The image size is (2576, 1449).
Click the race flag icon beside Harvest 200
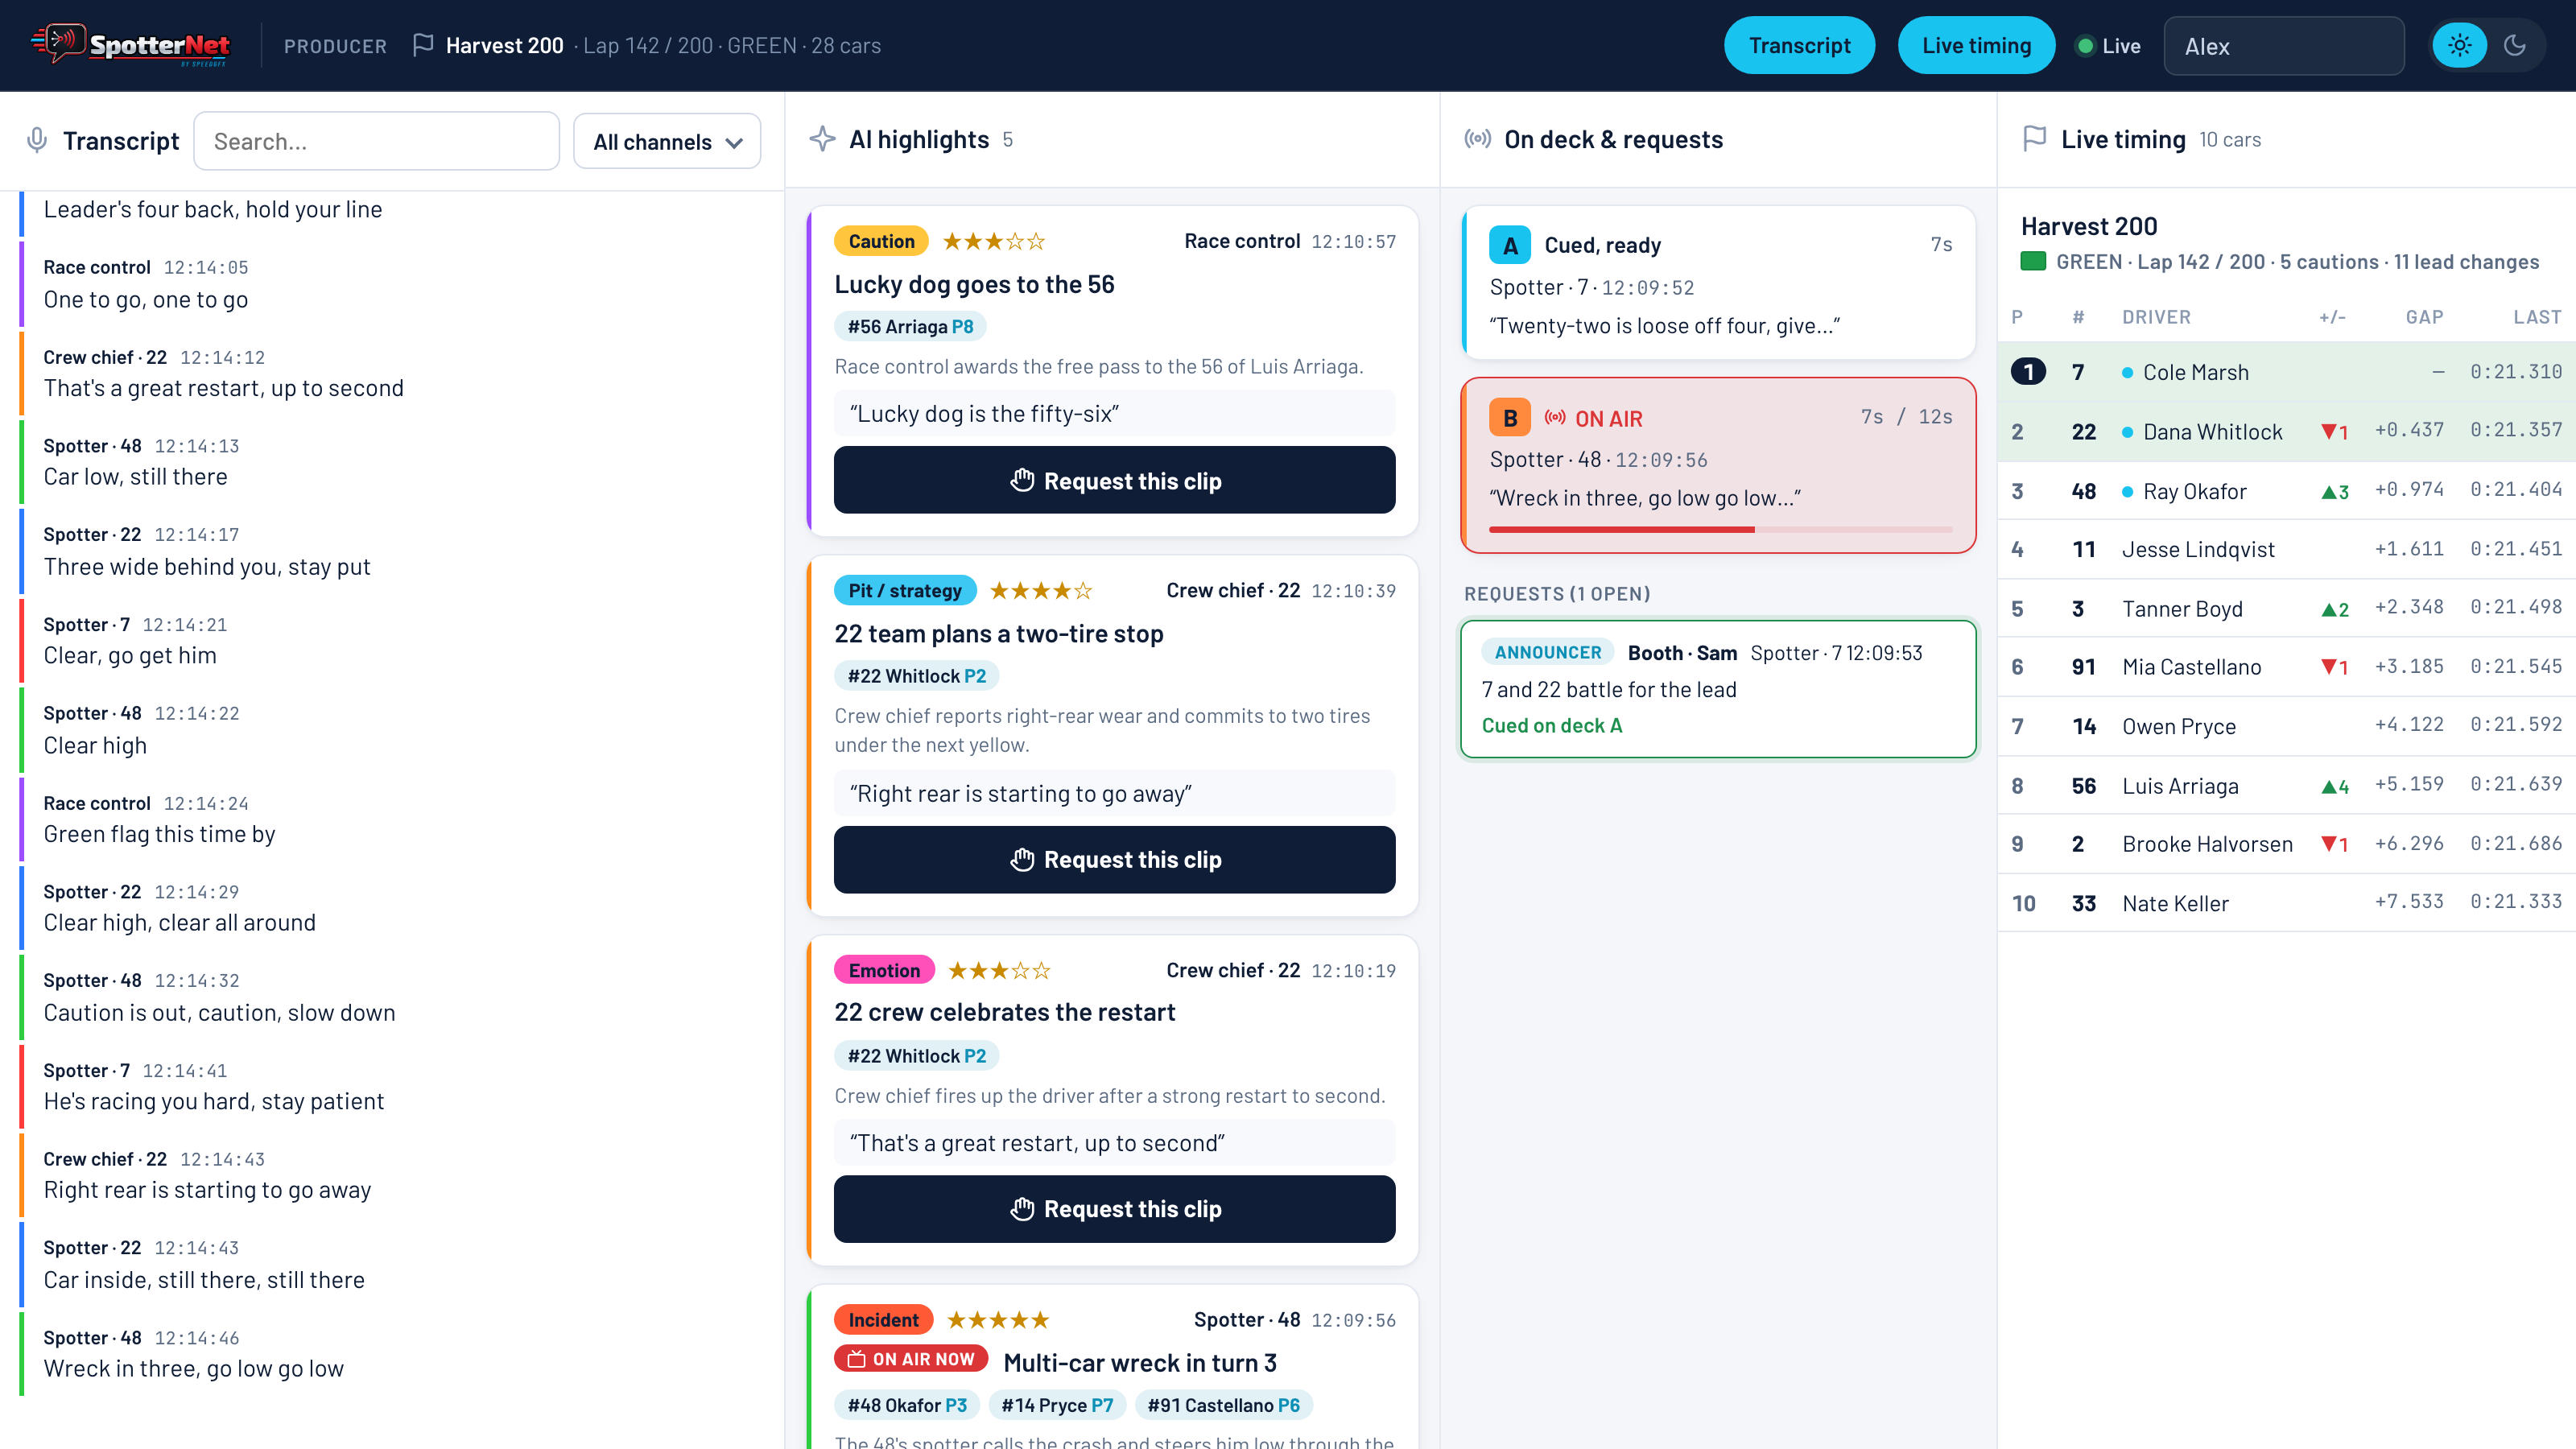coord(423,45)
